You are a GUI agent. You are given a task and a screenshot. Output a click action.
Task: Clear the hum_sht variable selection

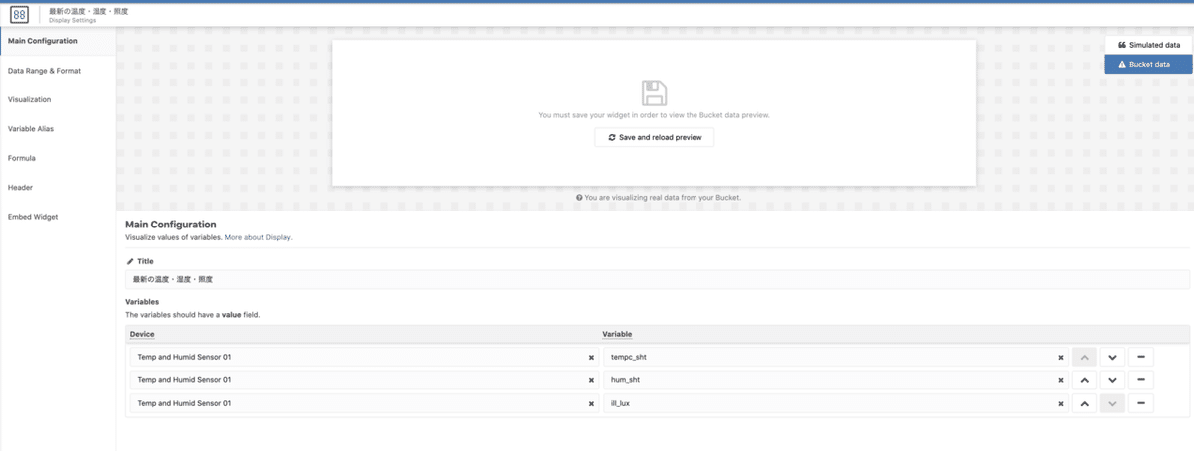(x=1061, y=380)
